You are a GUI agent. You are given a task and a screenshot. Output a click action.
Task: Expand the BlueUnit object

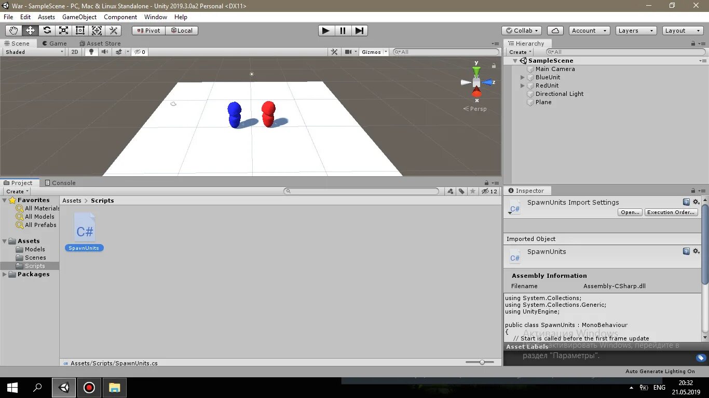coord(523,77)
